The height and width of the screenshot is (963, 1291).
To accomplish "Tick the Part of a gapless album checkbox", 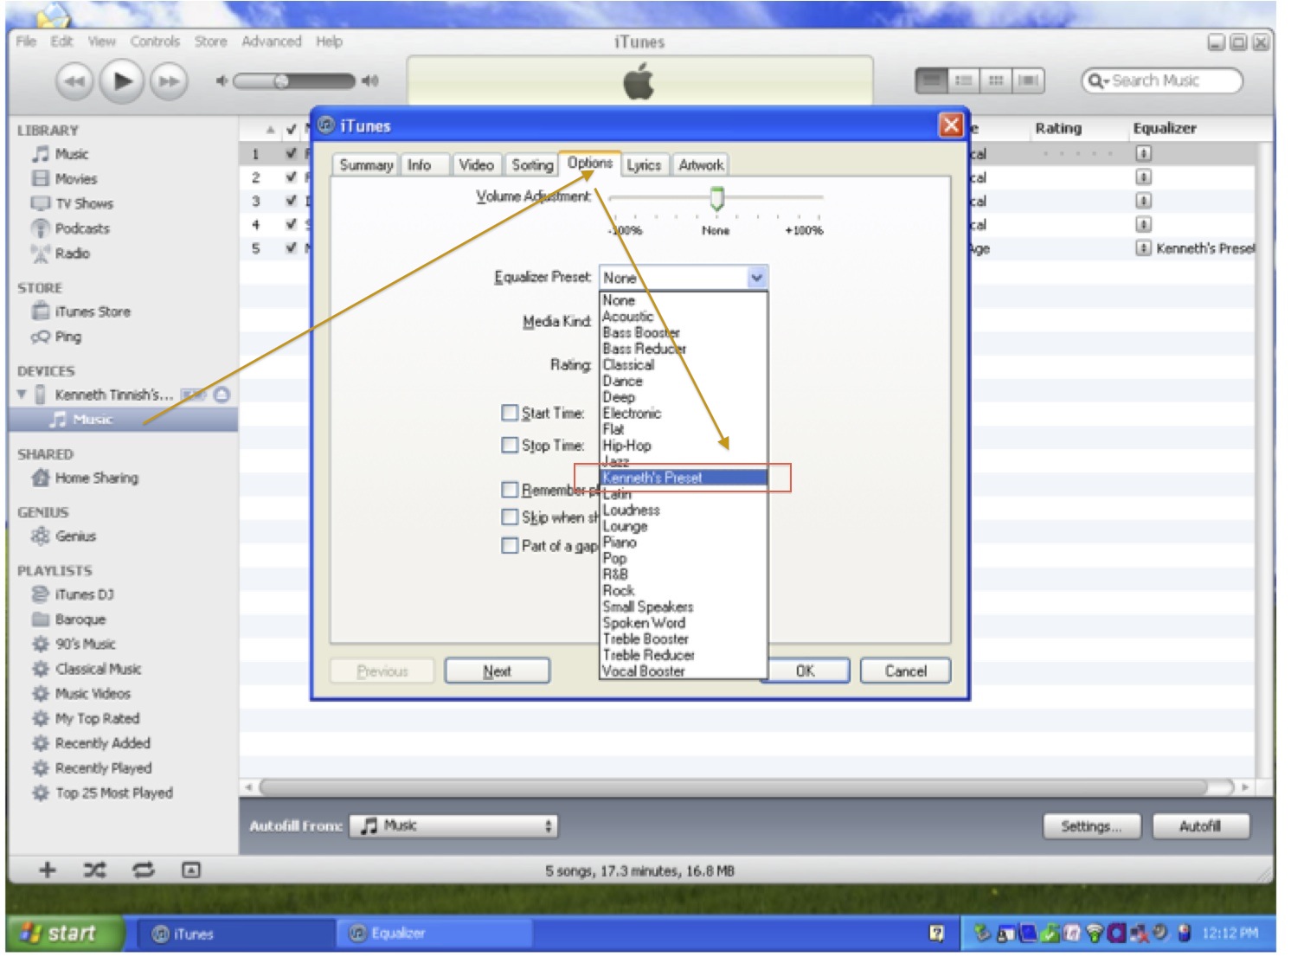I will [510, 545].
